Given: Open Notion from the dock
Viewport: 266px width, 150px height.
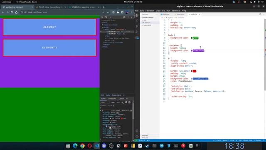Looking at the screenshot, I should [x=118, y=146].
